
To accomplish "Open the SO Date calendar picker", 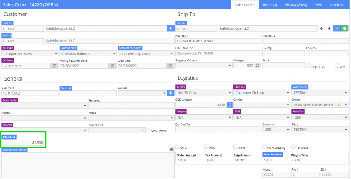I will click(x=54, y=66).
